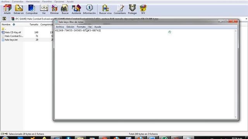The width and height of the screenshot is (248, 139).
Task: Click Notepad scrollbar up arrow
Action: point(236,31)
